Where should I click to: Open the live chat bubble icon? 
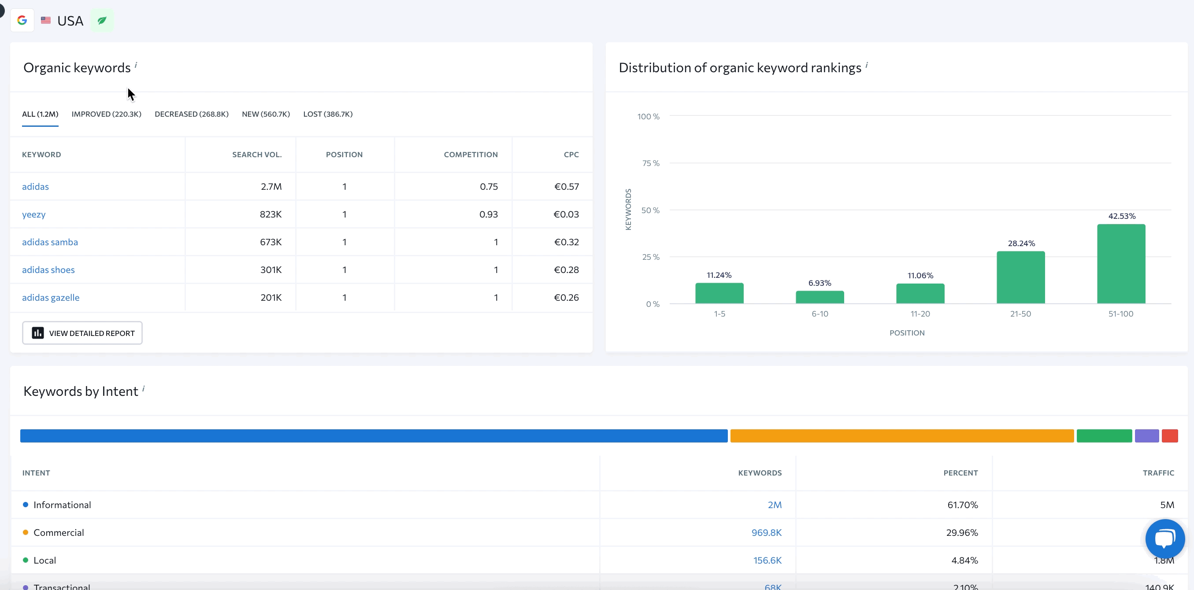point(1164,538)
